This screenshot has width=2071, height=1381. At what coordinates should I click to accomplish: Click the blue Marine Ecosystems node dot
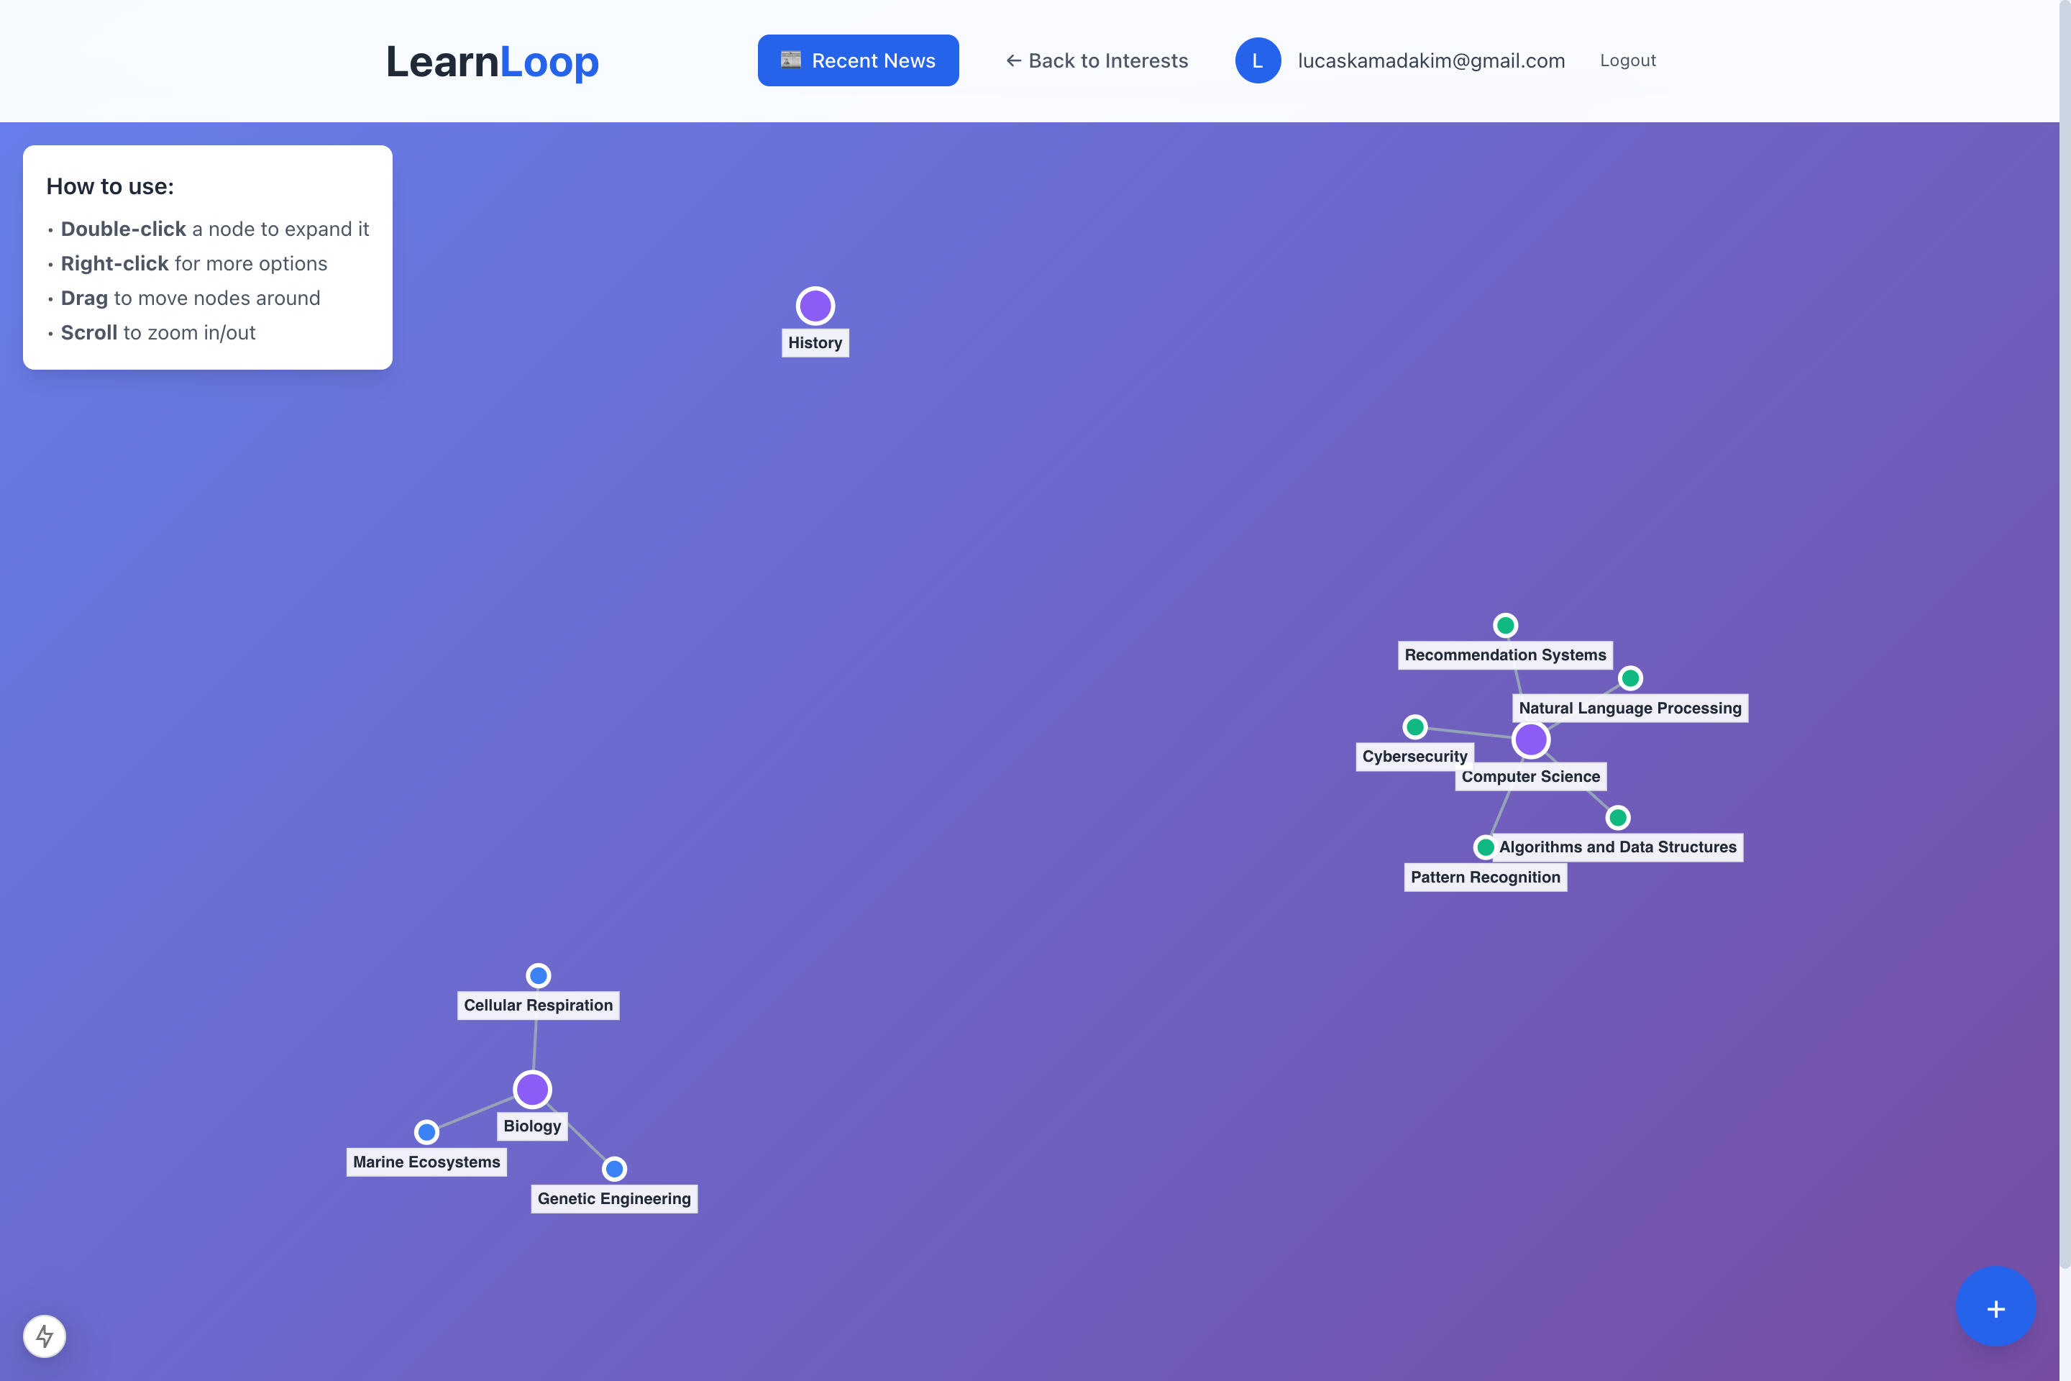click(426, 1131)
